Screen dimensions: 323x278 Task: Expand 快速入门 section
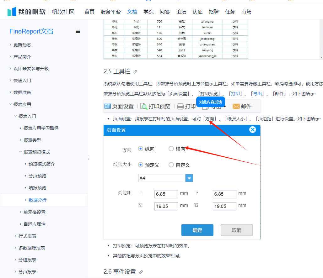pyautogui.click(x=10, y=81)
